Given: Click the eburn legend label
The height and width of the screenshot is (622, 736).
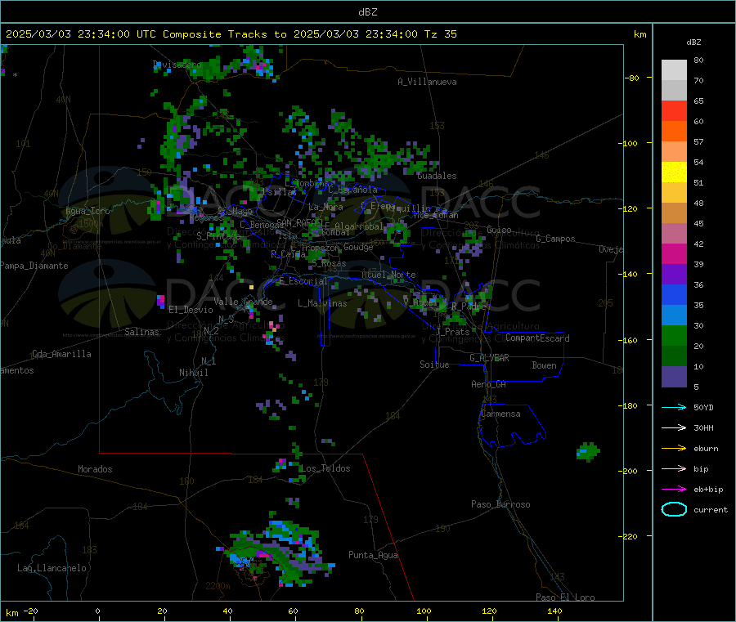Looking at the screenshot, I should 706,449.
